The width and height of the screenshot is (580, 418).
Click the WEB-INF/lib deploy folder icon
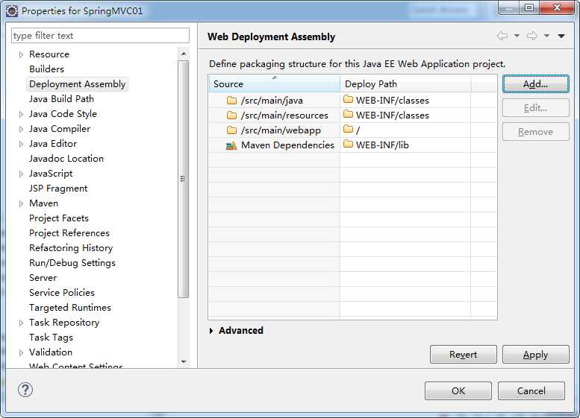(348, 145)
